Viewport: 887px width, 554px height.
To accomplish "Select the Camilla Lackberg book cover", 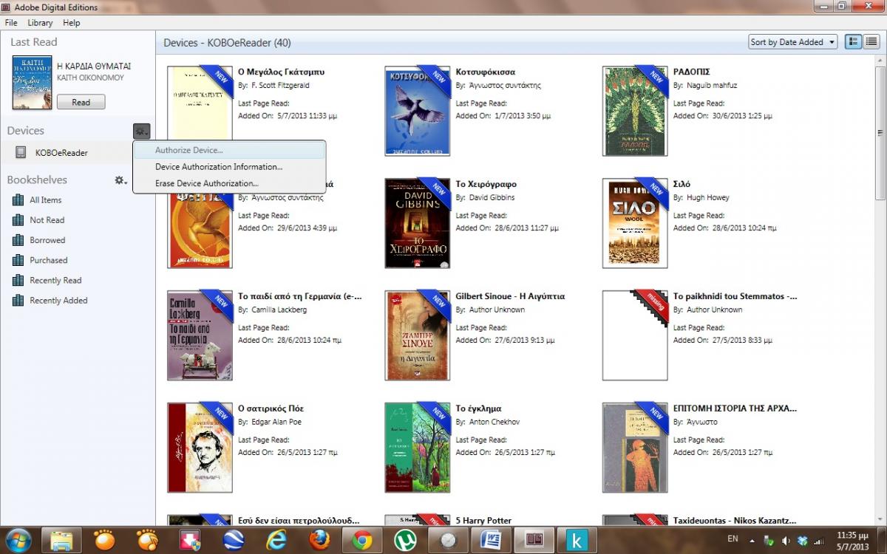I will click(x=200, y=335).
